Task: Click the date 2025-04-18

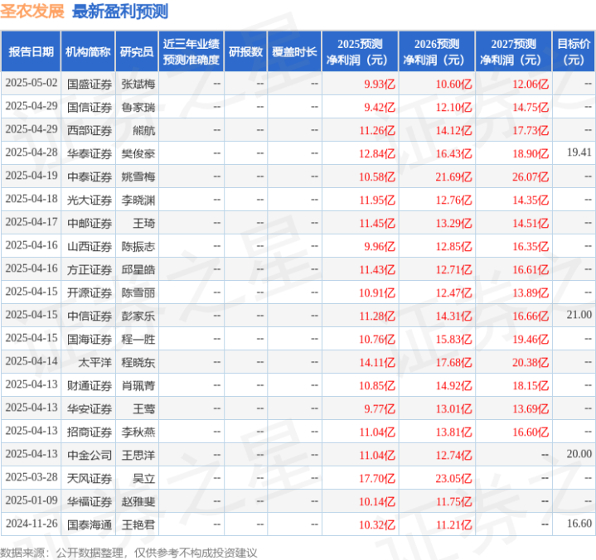Action: (31, 199)
